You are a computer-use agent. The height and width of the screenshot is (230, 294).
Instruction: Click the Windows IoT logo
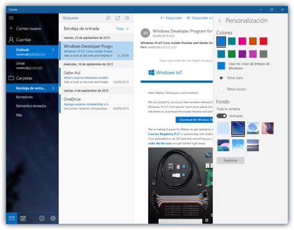[165, 73]
